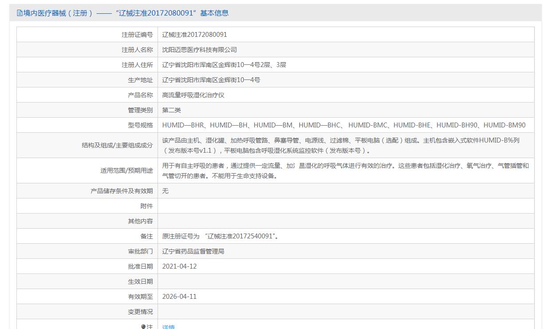Click the 注册人名称 label cell
The width and height of the screenshot is (545, 329).
(87, 50)
